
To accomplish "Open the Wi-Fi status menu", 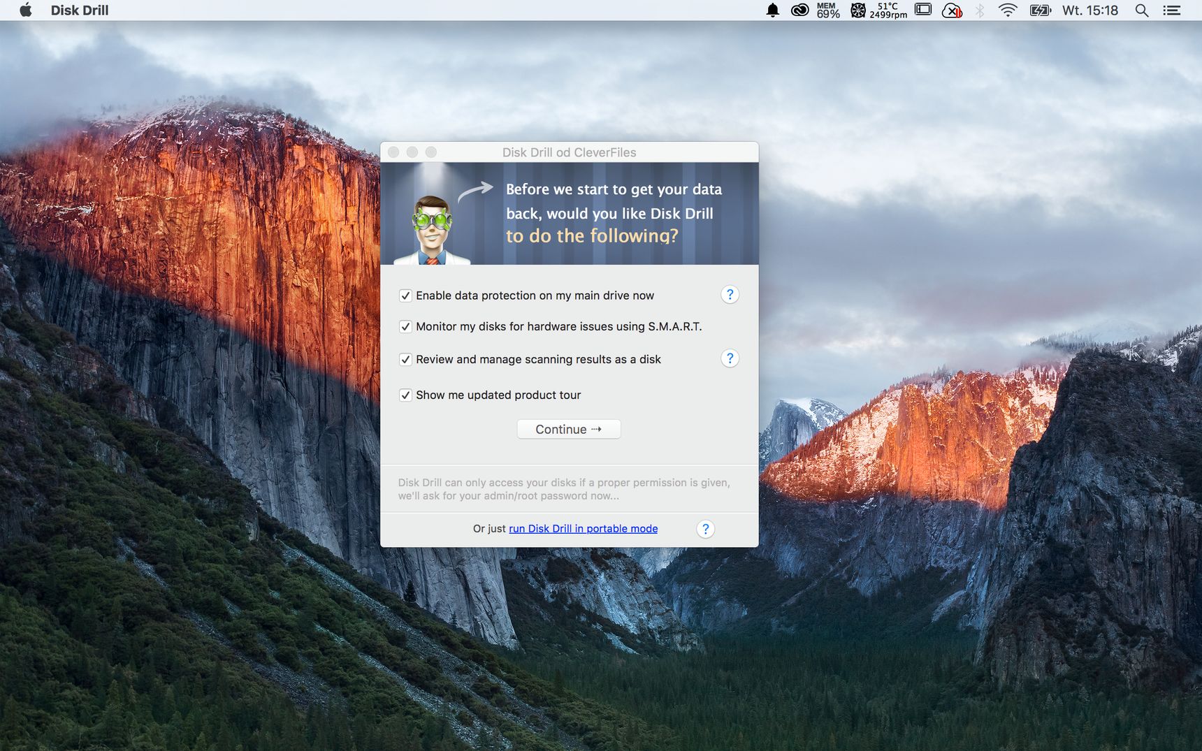I will (x=1007, y=10).
